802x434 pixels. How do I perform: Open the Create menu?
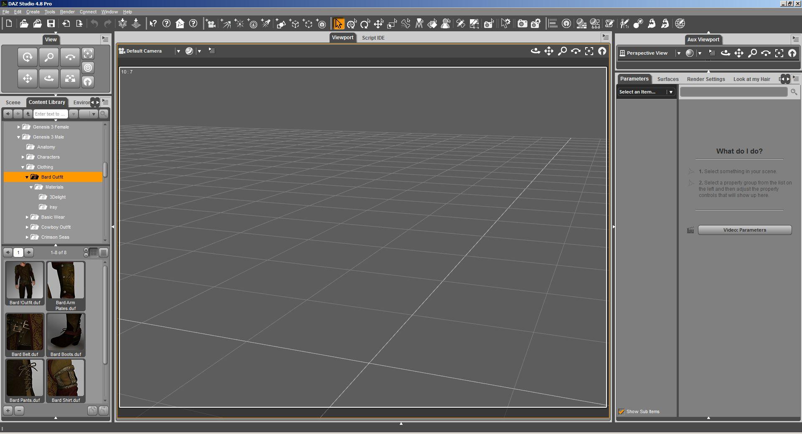[x=33, y=12]
